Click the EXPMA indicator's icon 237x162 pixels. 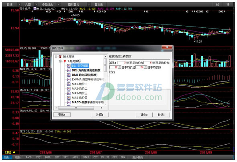69,80
